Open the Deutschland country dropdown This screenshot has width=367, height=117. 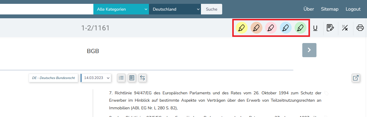(175, 9)
